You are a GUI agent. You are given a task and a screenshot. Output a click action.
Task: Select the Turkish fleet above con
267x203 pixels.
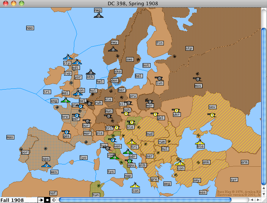[x=180, y=163]
